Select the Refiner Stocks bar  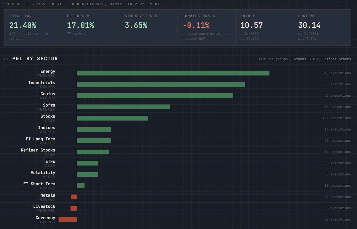tap(93, 152)
